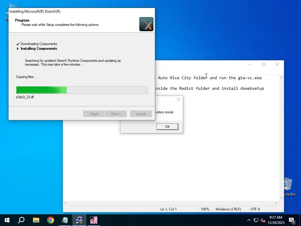The image size is (301, 226).
Task: Click 'Windows (CRLF)' in Notepad status bar
Action: (228, 209)
